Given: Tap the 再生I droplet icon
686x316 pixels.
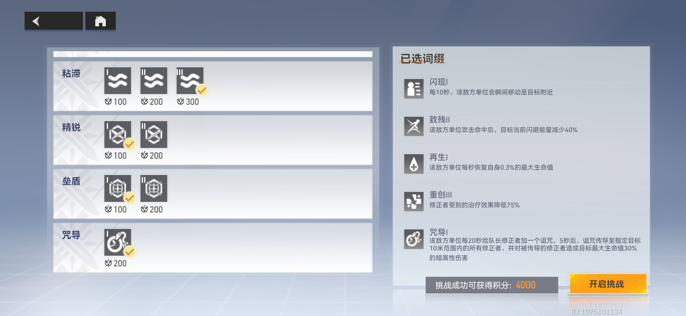Looking at the screenshot, I should (414, 164).
